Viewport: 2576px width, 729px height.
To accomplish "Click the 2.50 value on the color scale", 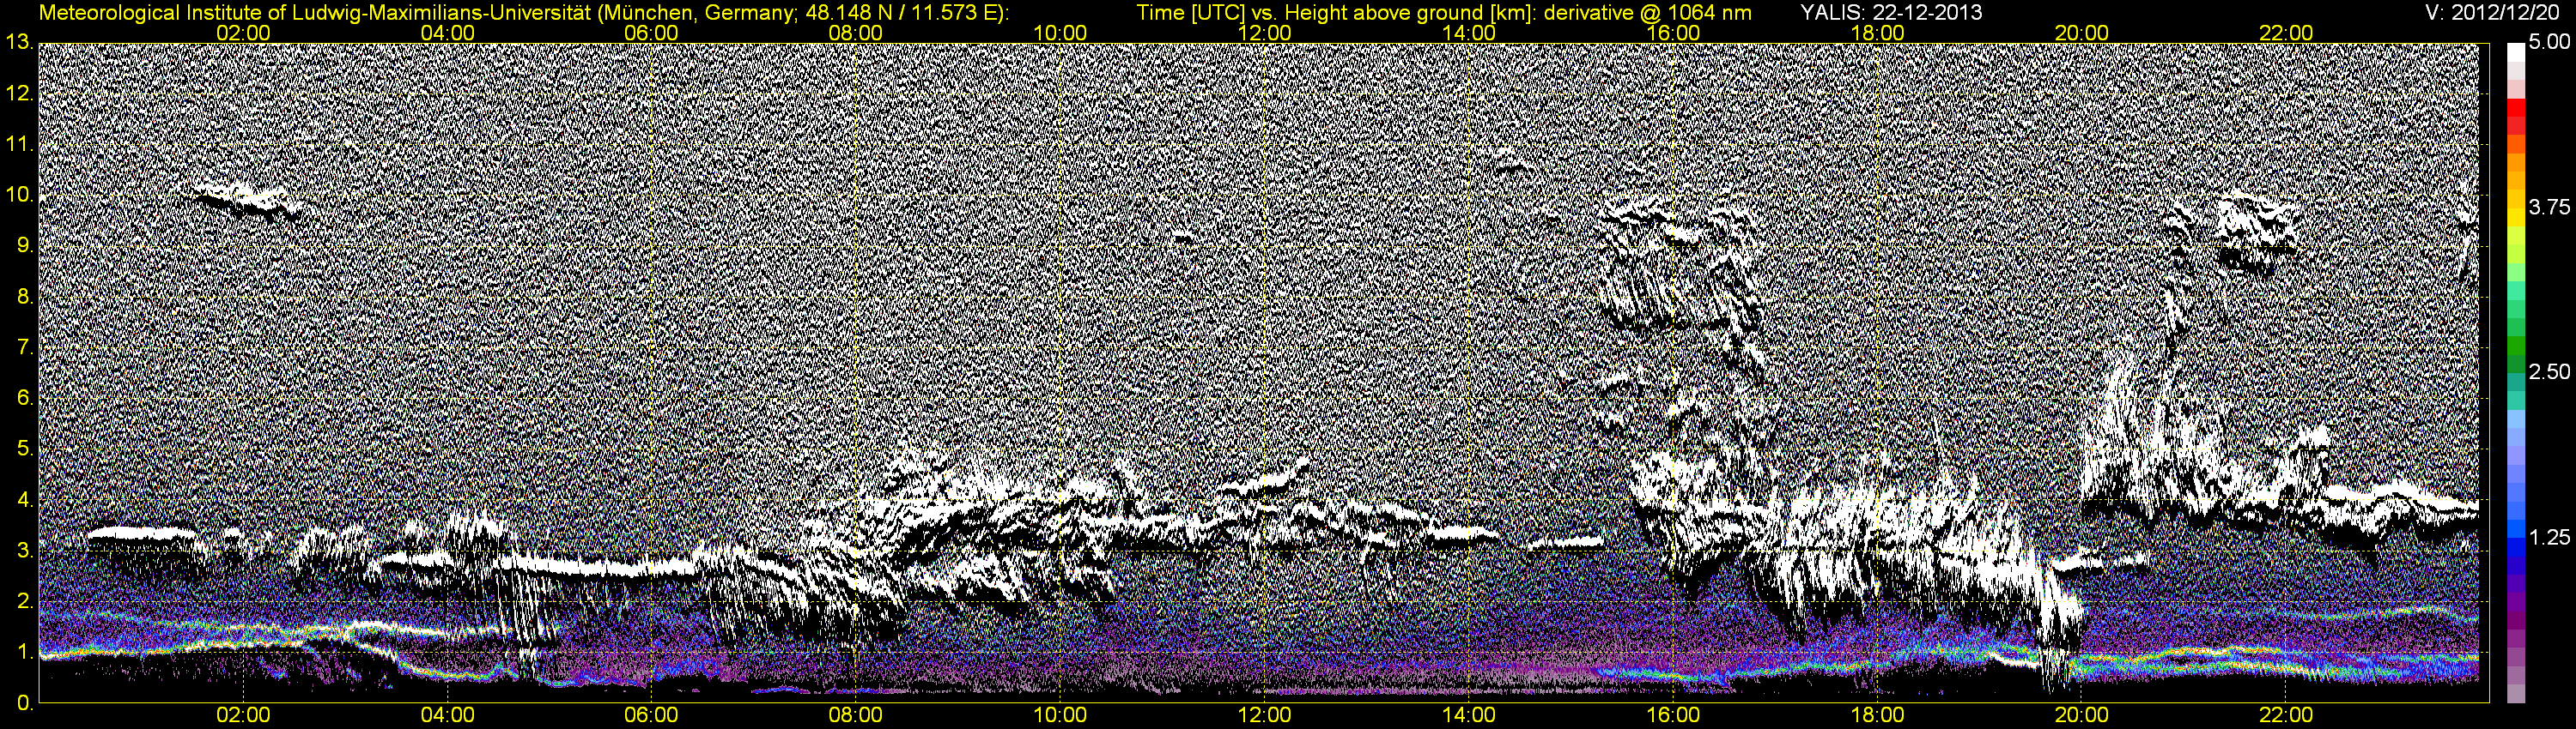I will pyautogui.click(x=2549, y=372).
